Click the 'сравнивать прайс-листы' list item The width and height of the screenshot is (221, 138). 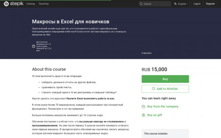(57, 87)
